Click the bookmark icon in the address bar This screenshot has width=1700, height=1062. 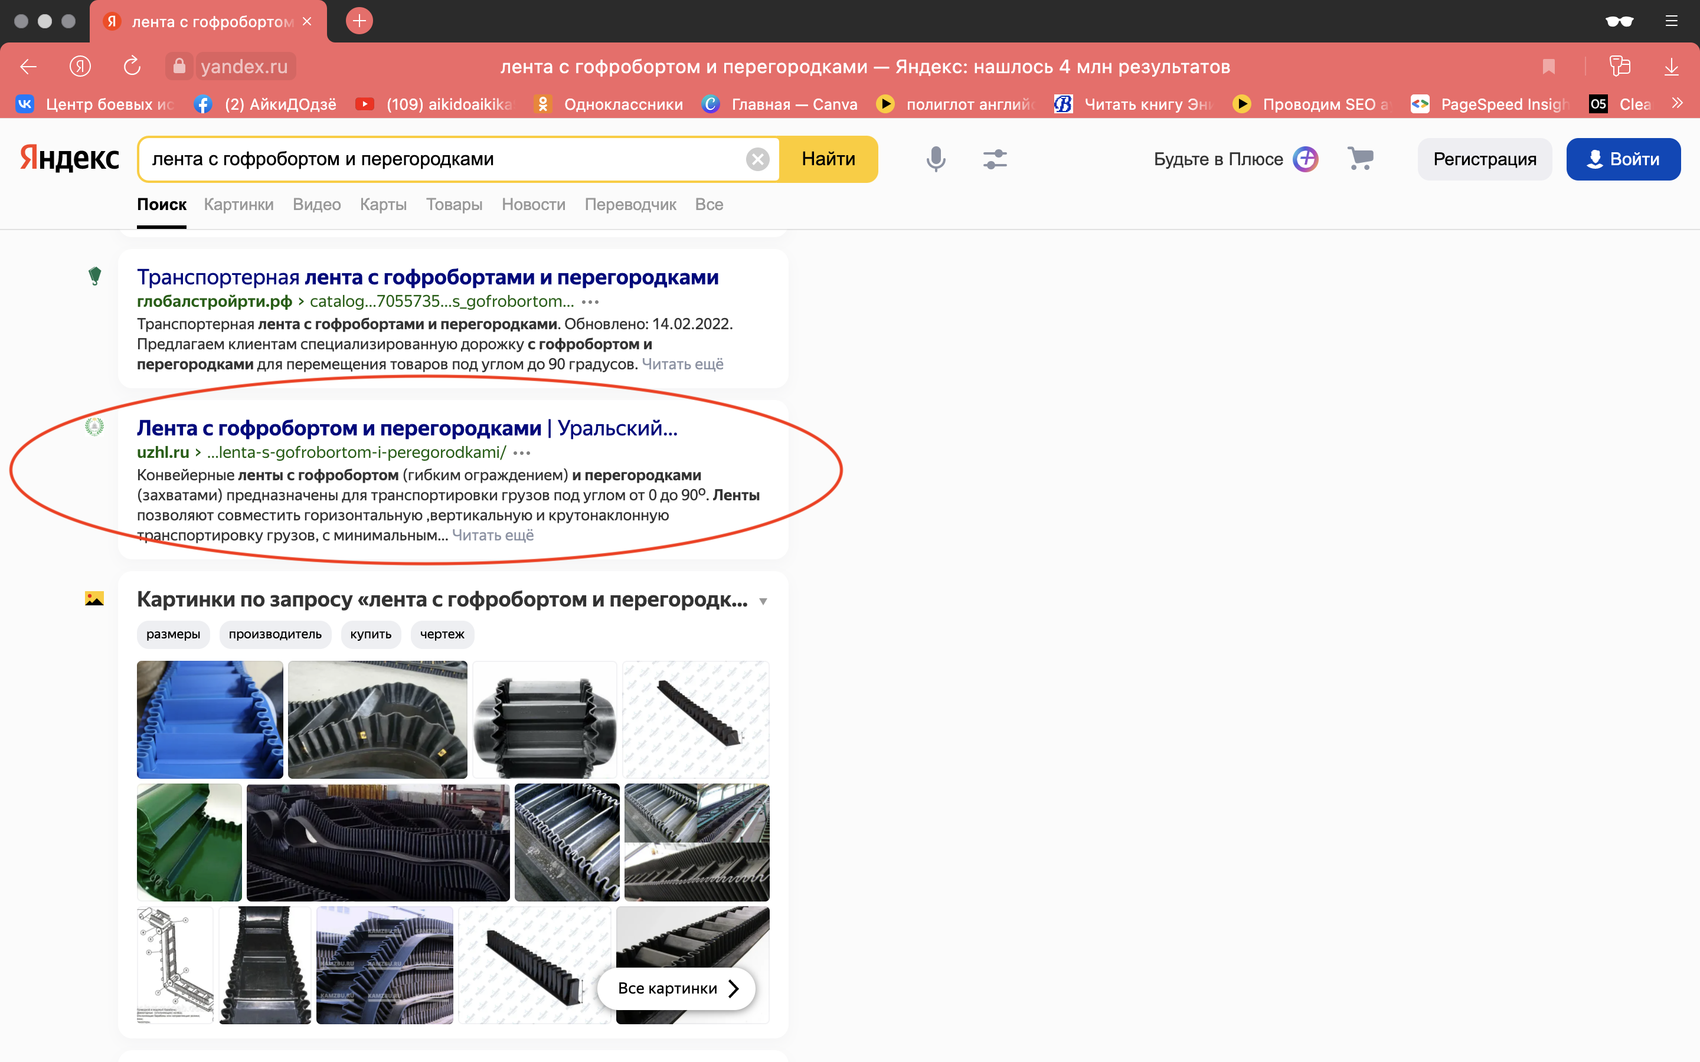tap(1548, 67)
